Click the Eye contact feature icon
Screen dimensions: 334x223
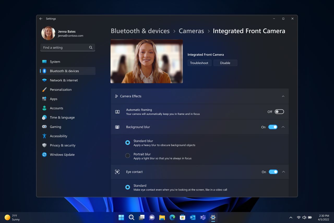click(x=117, y=172)
